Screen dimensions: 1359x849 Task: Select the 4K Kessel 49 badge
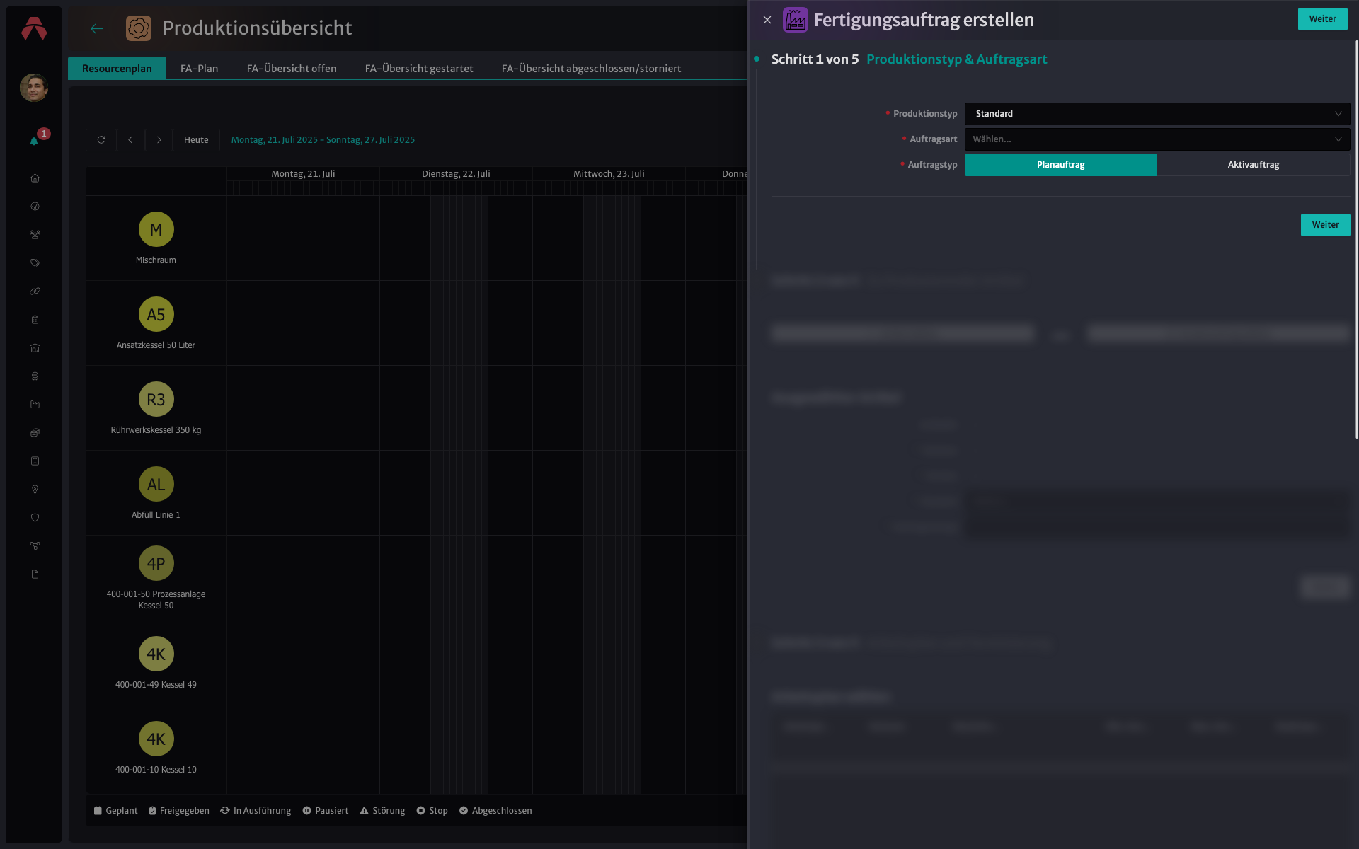pyautogui.click(x=156, y=654)
